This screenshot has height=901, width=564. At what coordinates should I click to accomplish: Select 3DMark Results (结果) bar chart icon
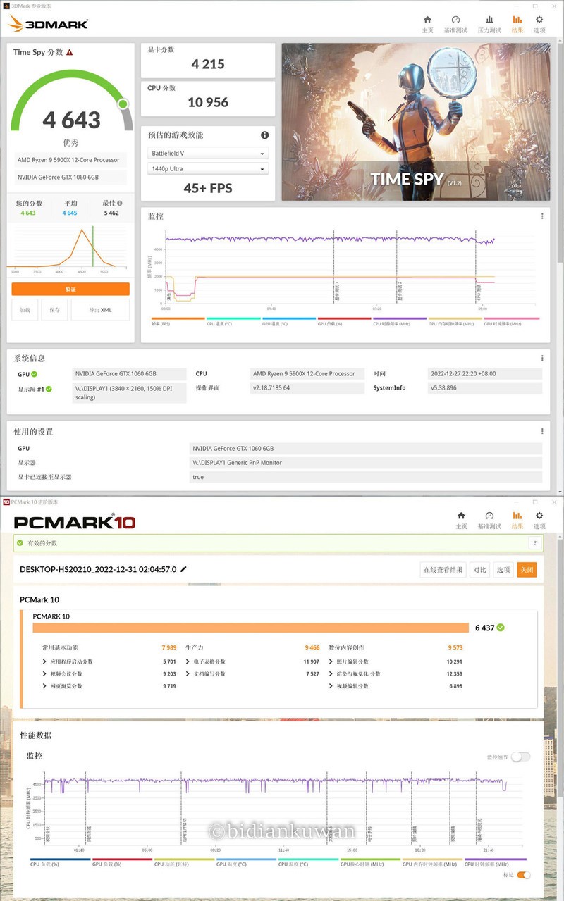517,20
